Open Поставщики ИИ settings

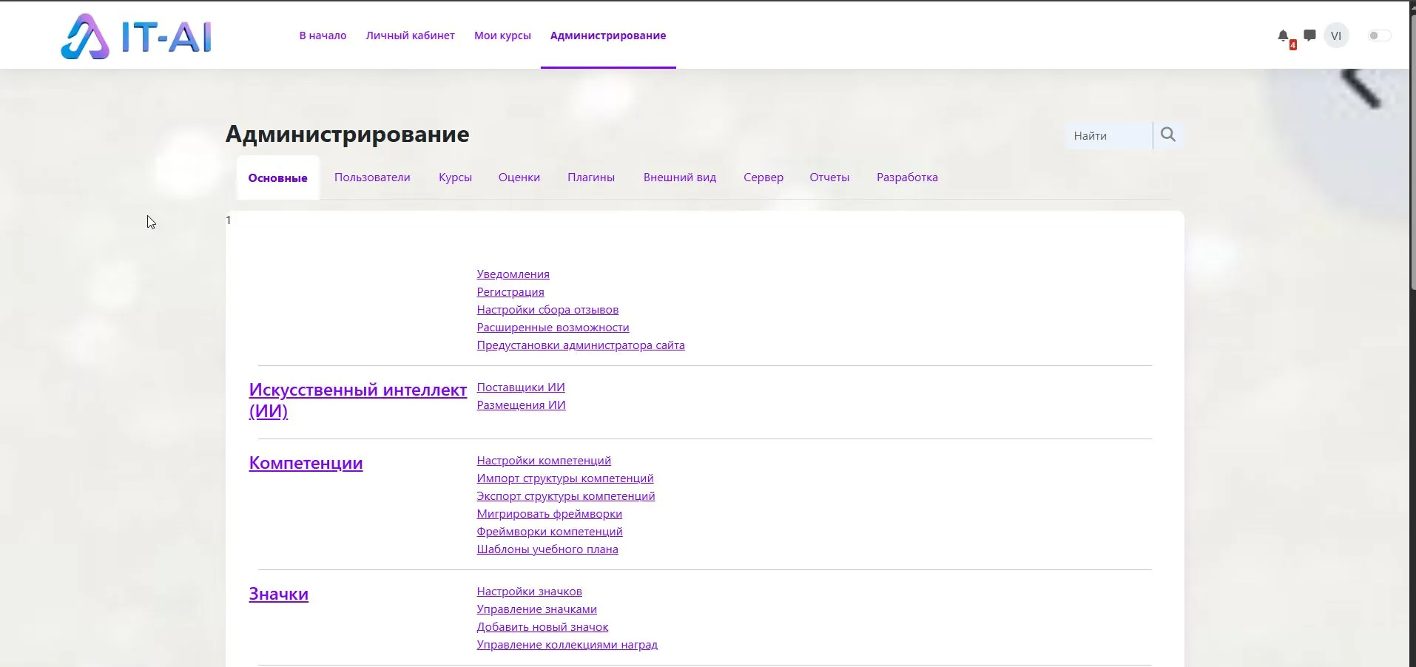click(x=520, y=387)
